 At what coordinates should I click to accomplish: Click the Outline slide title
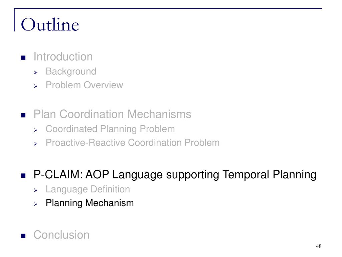(x=50, y=24)
